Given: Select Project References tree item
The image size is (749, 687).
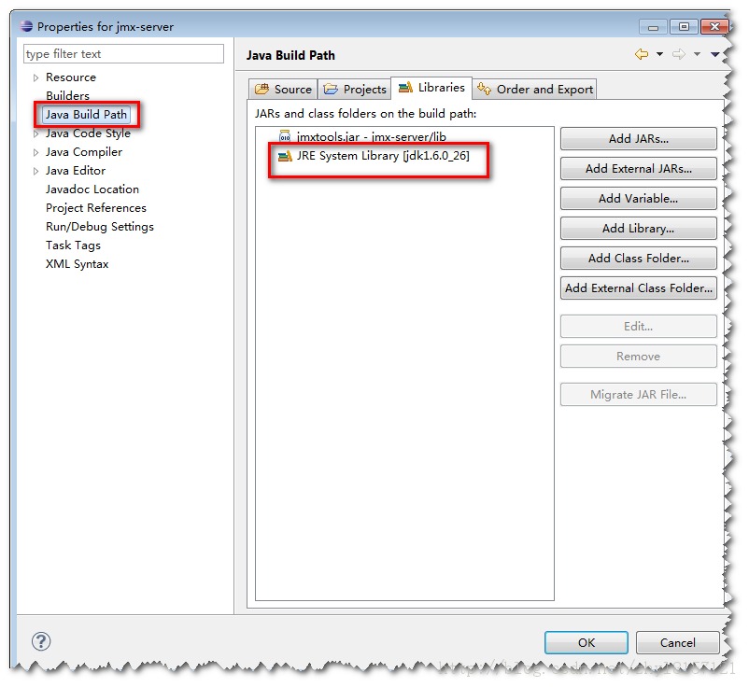Looking at the screenshot, I should tap(96, 207).
